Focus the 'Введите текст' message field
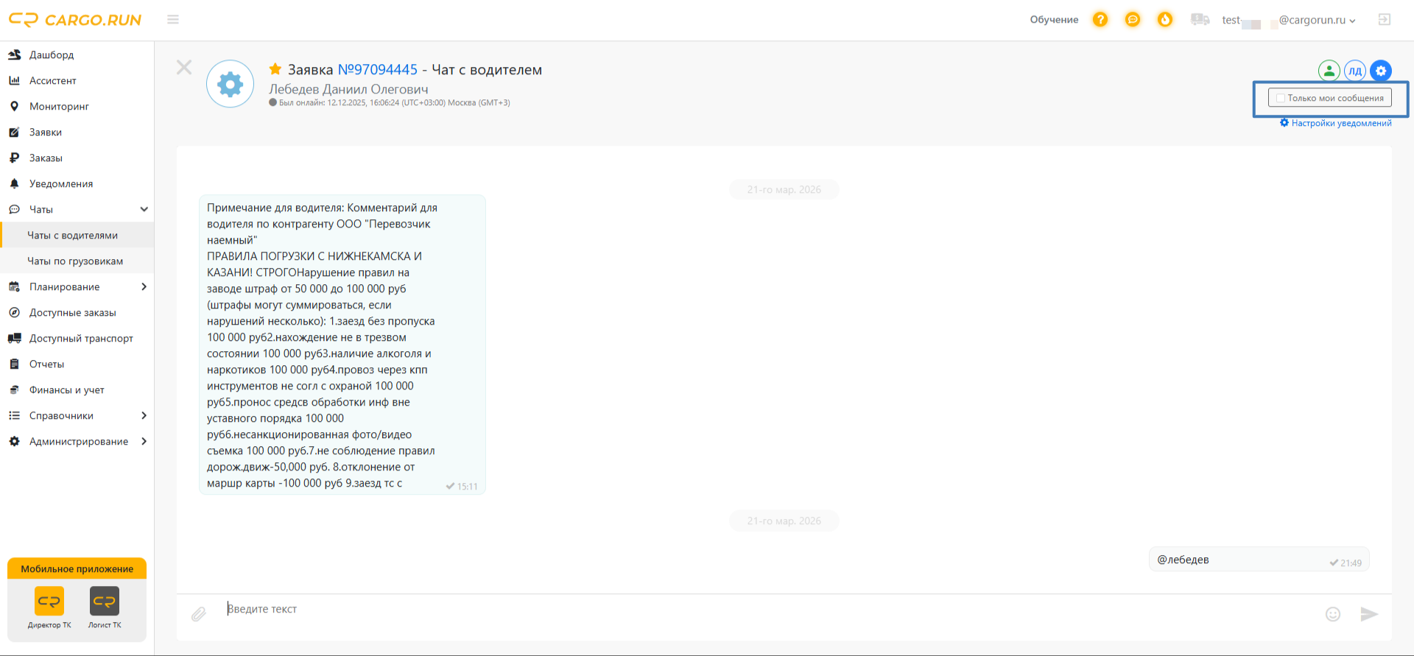The image size is (1414, 656). [x=770, y=609]
